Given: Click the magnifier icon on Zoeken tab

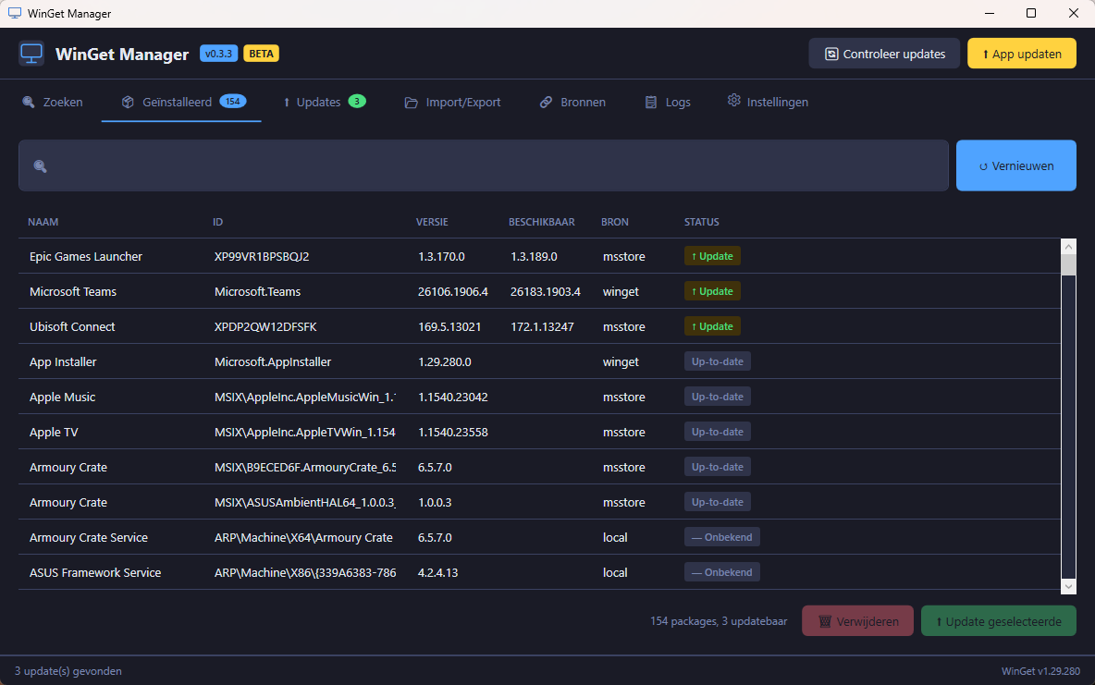Looking at the screenshot, I should point(29,102).
